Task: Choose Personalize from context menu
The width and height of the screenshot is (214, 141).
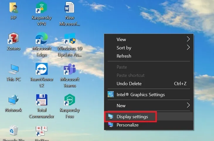Action: click(149, 125)
